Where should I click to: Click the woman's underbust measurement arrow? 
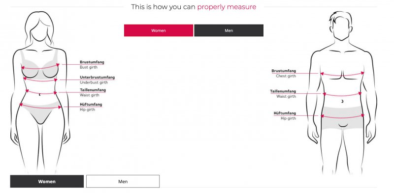(x=40, y=80)
